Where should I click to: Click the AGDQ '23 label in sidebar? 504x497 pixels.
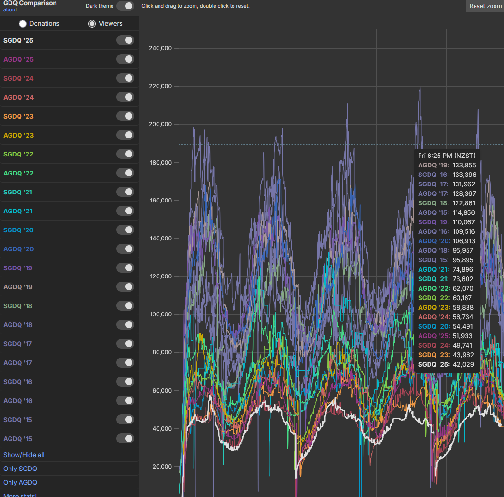(x=19, y=135)
